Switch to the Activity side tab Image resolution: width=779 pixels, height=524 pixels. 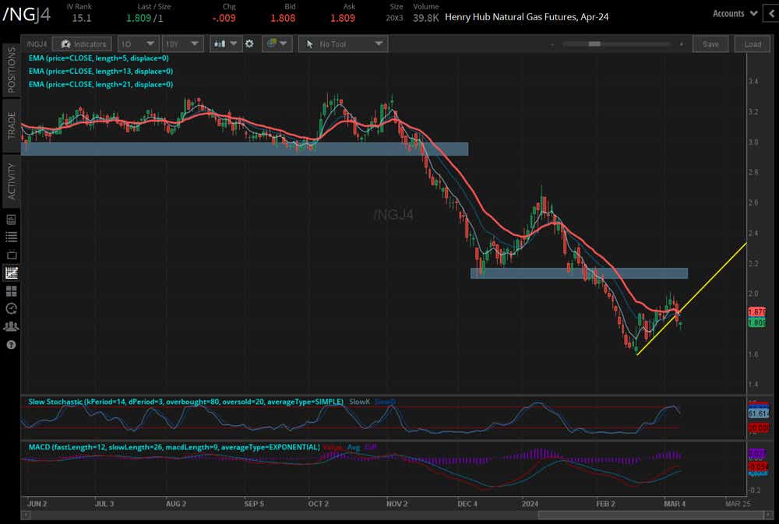[11, 178]
